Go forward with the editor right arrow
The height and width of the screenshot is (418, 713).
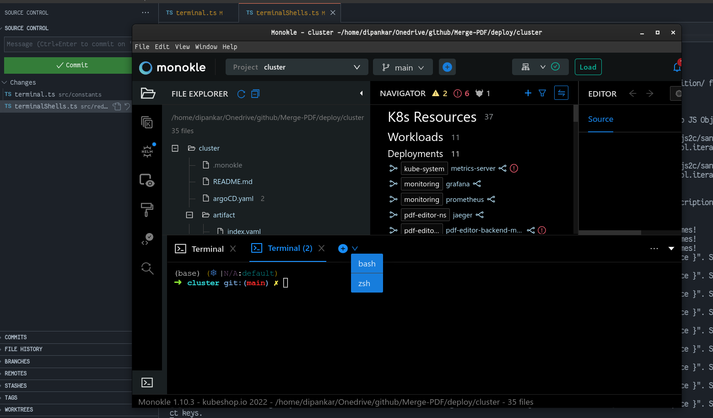pyautogui.click(x=650, y=93)
